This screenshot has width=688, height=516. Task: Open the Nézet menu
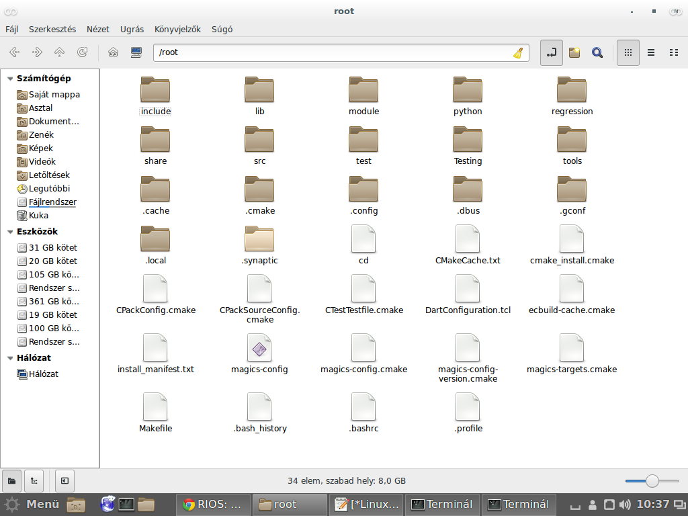pyautogui.click(x=98, y=29)
